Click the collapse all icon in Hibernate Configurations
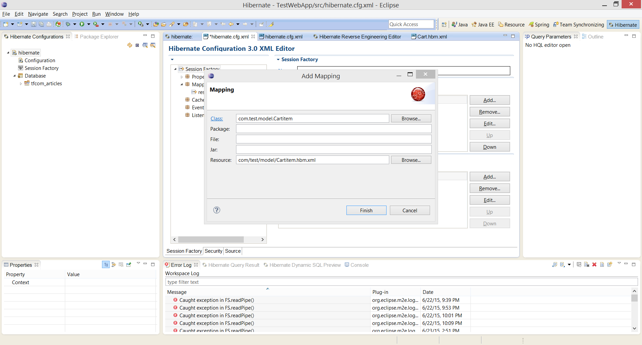Viewport: 642px width, 345px height. [137, 45]
